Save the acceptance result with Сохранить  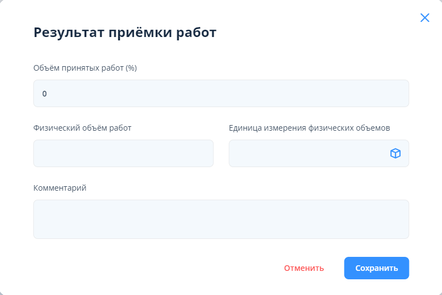pyautogui.click(x=376, y=268)
